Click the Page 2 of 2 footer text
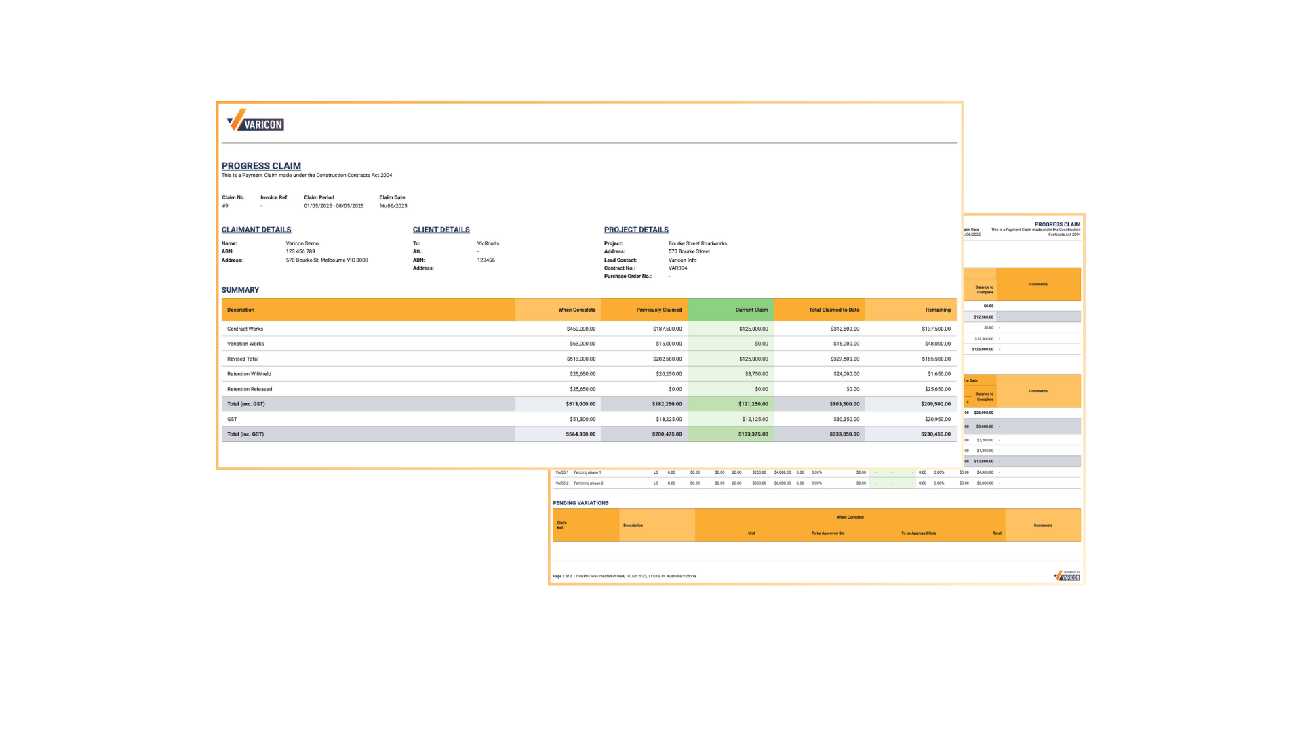The image size is (1302, 732). (562, 576)
